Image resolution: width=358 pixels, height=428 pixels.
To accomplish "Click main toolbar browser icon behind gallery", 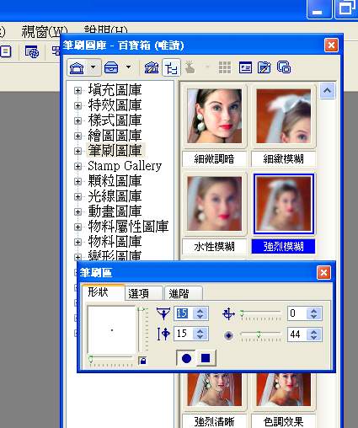I will click(x=31, y=51).
